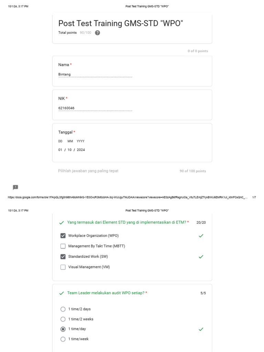Check the Visual Management (VM) option
This screenshot has height=352, width=264.
coord(63,267)
